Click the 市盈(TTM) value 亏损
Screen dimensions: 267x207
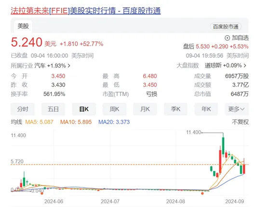click(x=151, y=94)
